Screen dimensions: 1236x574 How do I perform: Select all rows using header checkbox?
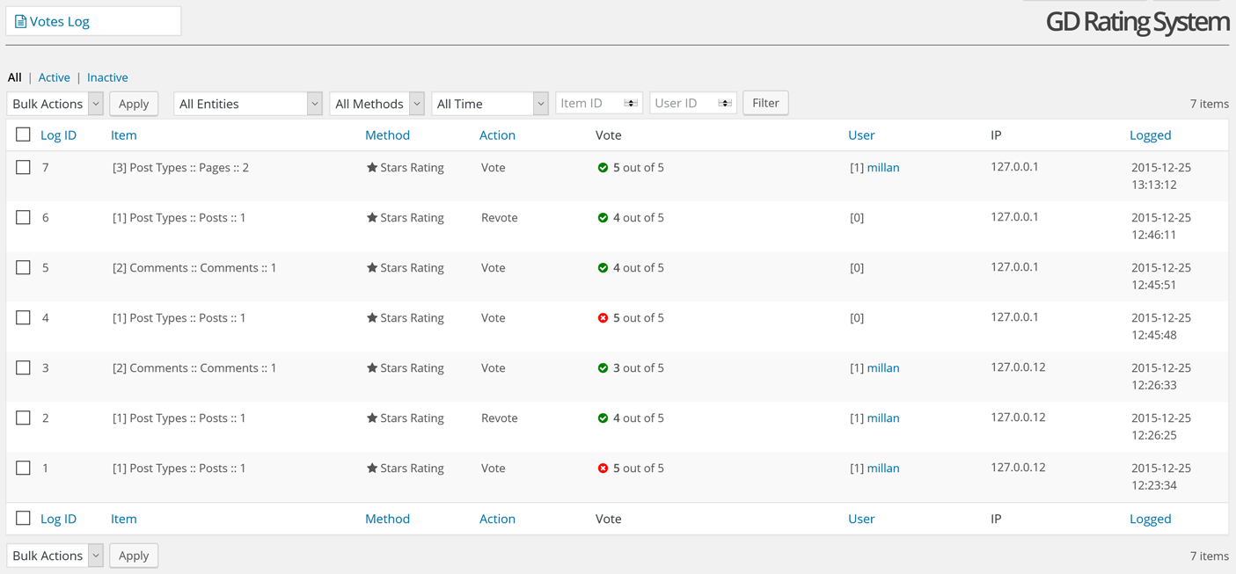coord(24,134)
